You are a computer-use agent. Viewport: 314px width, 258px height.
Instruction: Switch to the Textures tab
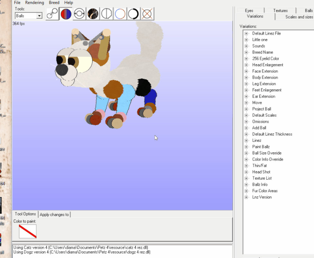[280, 11]
